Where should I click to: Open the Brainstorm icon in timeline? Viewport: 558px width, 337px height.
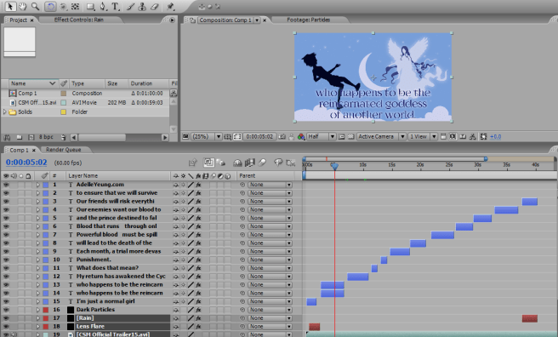[278, 163]
